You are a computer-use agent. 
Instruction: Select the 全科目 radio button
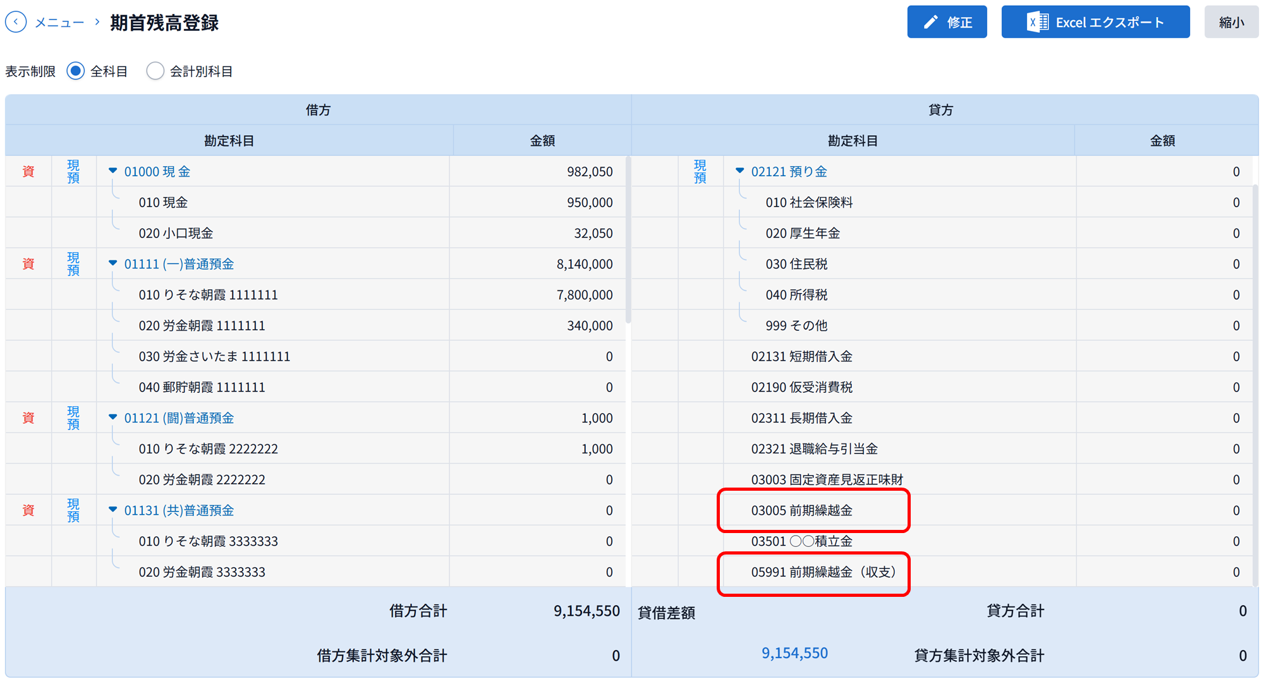coord(75,71)
